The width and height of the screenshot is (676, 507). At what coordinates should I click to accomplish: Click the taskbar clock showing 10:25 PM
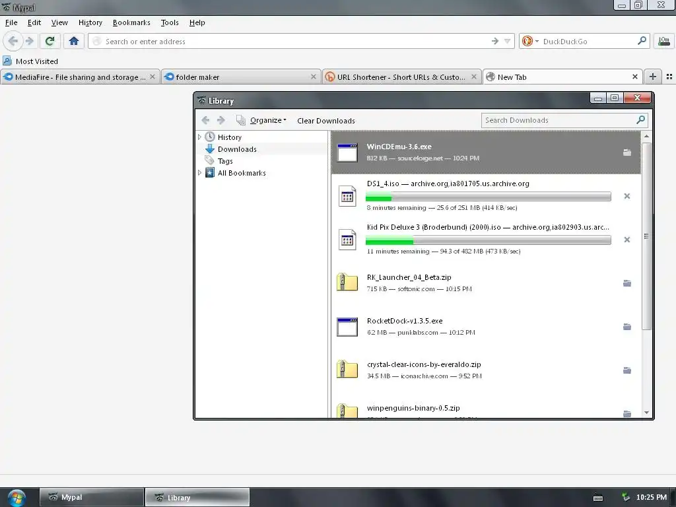(x=651, y=497)
